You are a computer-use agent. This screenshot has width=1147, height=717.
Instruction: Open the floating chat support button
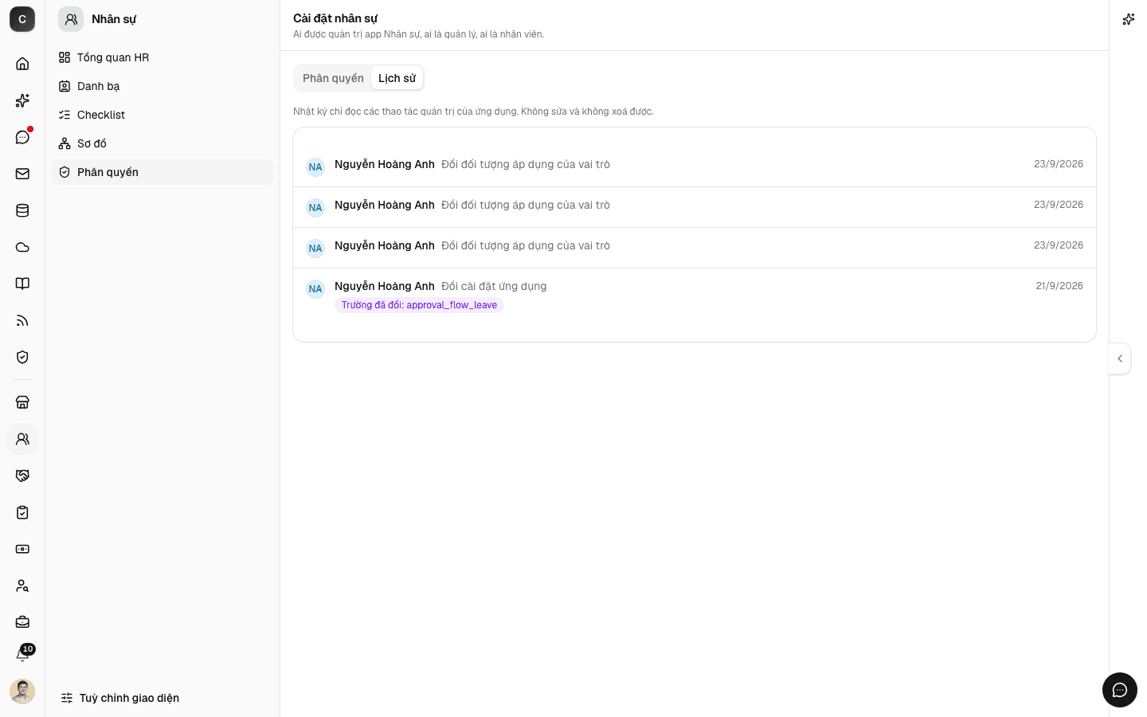[1120, 690]
